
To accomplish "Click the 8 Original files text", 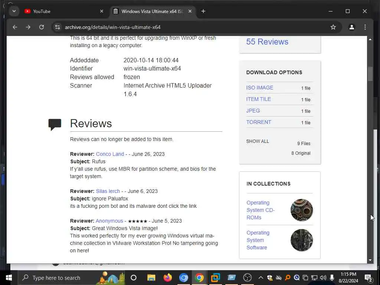I will (301, 153).
